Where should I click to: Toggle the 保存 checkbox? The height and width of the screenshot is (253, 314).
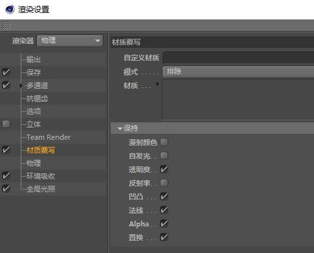click(6, 72)
